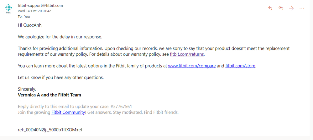
Task: Open the www.fitbit.com/compare link
Action: 192,66
